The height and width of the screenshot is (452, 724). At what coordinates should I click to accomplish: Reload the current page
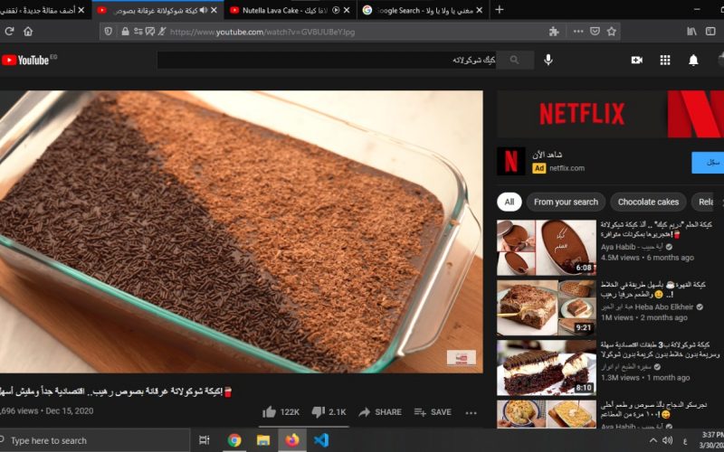(x=9, y=32)
